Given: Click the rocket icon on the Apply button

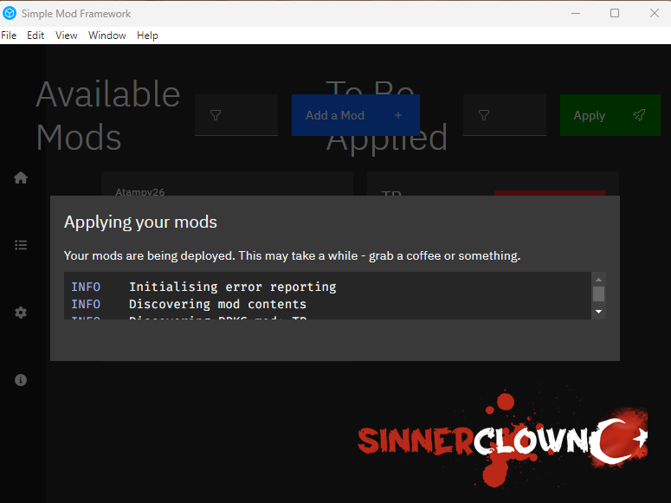Looking at the screenshot, I should (x=639, y=115).
